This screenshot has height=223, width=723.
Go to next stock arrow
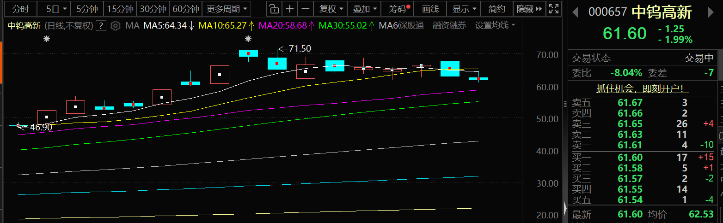tap(711, 12)
